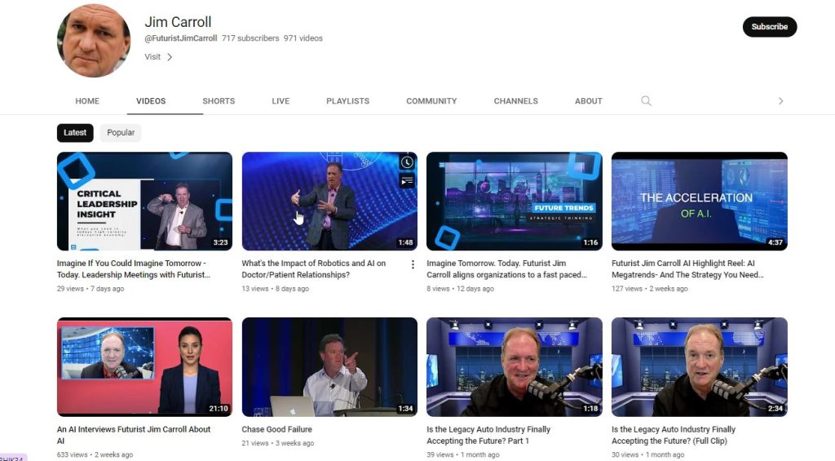The image size is (835, 461).
Task: Click the channel search magnifier icon
Action: pyautogui.click(x=646, y=101)
